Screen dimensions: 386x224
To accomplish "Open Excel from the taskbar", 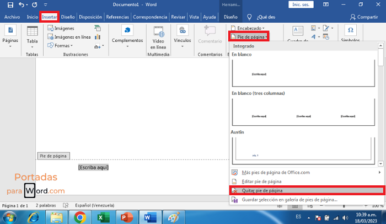I will [103, 217].
